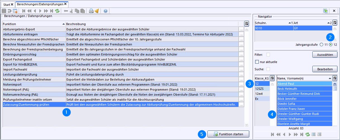Switch to list view icon in navigator footer
340x140 pixels.
[314, 134]
